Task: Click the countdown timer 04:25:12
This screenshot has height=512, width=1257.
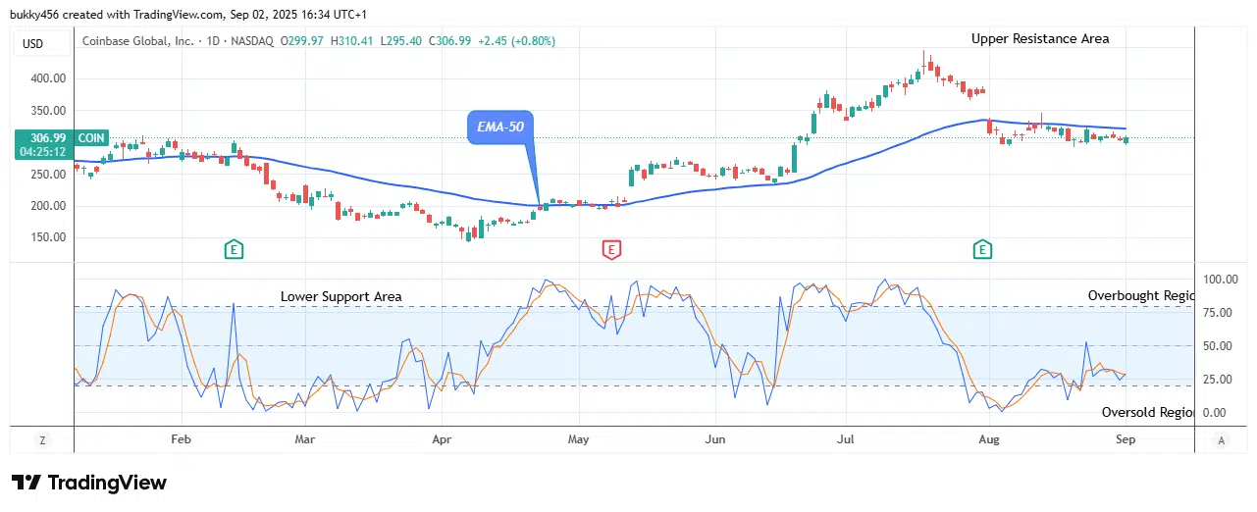Action: tap(42, 152)
